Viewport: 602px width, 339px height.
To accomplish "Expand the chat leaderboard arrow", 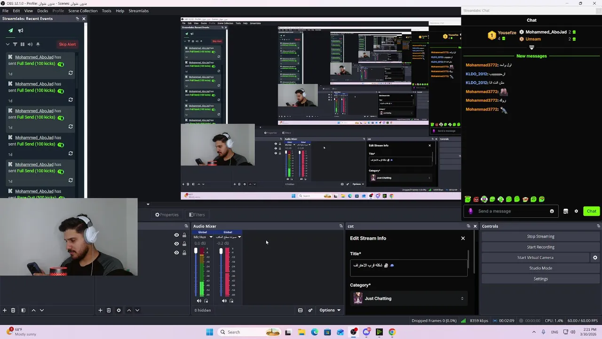I will [x=531, y=48].
